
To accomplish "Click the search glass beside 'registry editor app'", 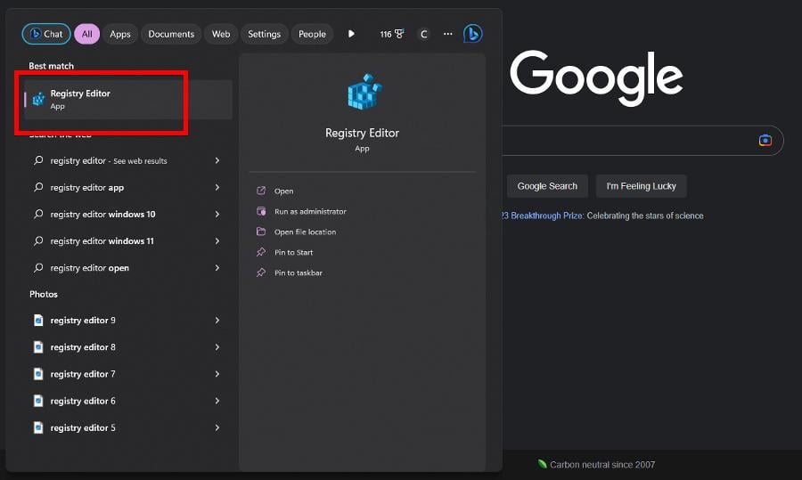I will 38,187.
